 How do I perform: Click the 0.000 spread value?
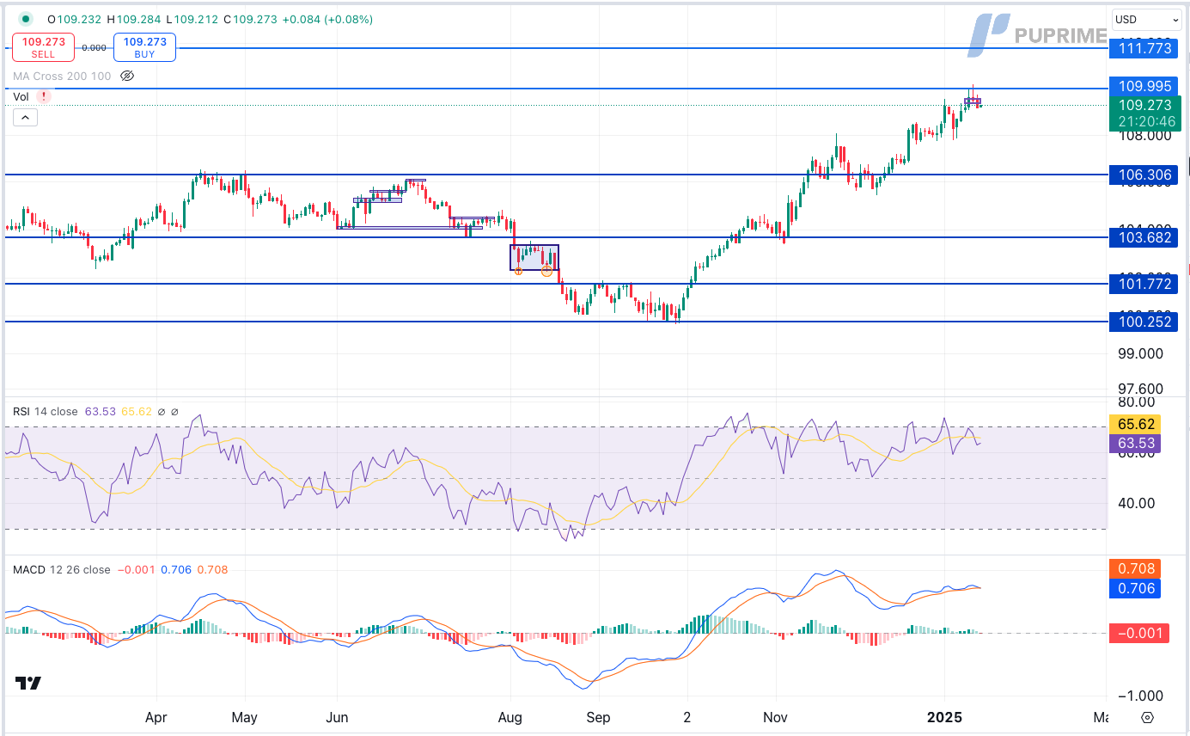[95, 48]
